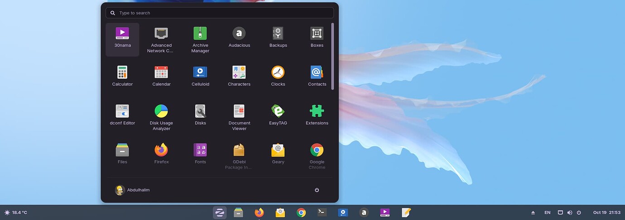This screenshot has height=220, width=625.
Task: Open Celluloid from the taskbar
Action: [343, 212]
